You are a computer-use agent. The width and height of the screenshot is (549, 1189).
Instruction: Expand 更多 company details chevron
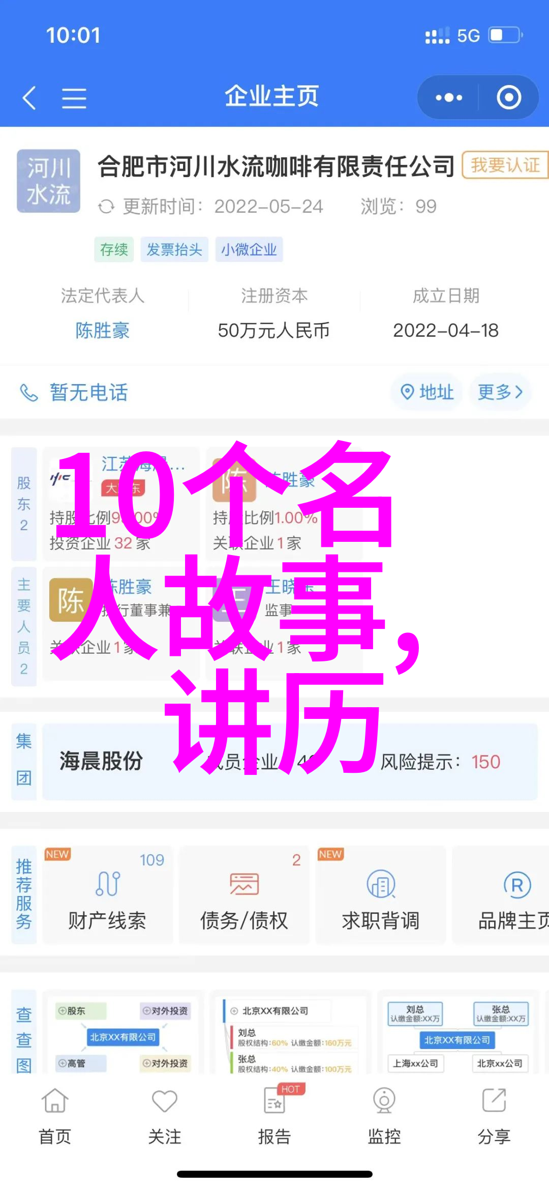click(500, 392)
